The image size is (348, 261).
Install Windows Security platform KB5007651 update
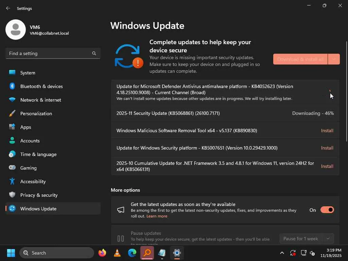(327, 148)
